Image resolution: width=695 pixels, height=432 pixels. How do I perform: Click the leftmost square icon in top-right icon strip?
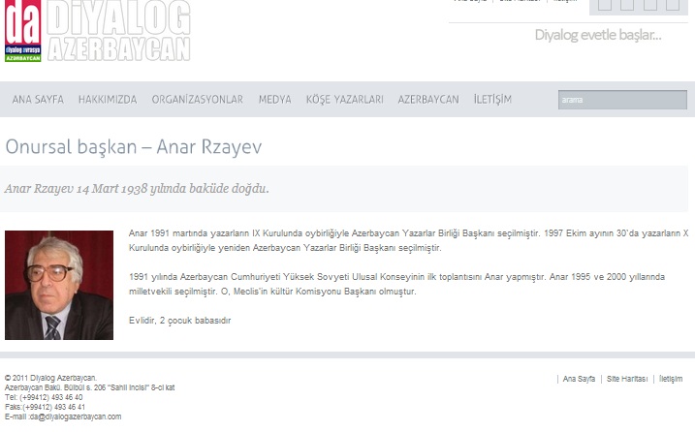604,5
